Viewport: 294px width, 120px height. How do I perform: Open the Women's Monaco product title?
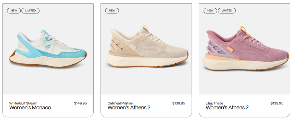pyautogui.click(x=30, y=108)
